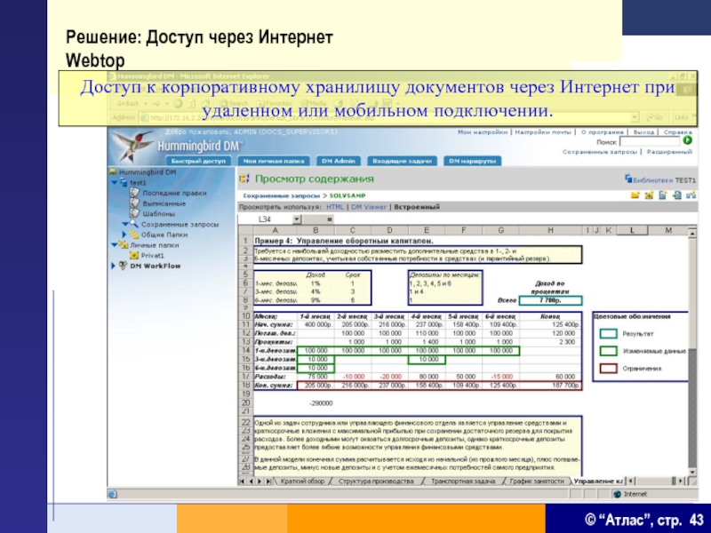Click the DM WorkFlow icon
Viewport: 711px width, 533px height.
tap(123, 266)
